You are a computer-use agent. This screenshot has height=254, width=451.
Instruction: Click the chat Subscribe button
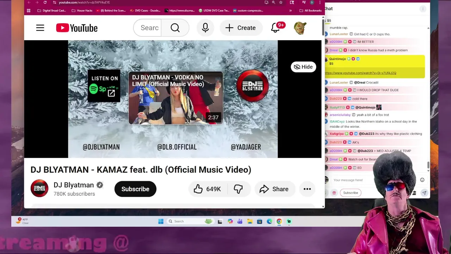[x=351, y=193]
